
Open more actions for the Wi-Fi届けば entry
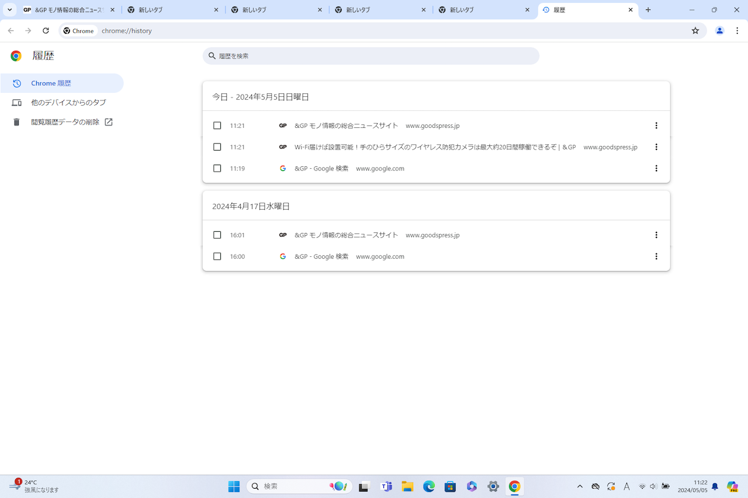click(656, 147)
